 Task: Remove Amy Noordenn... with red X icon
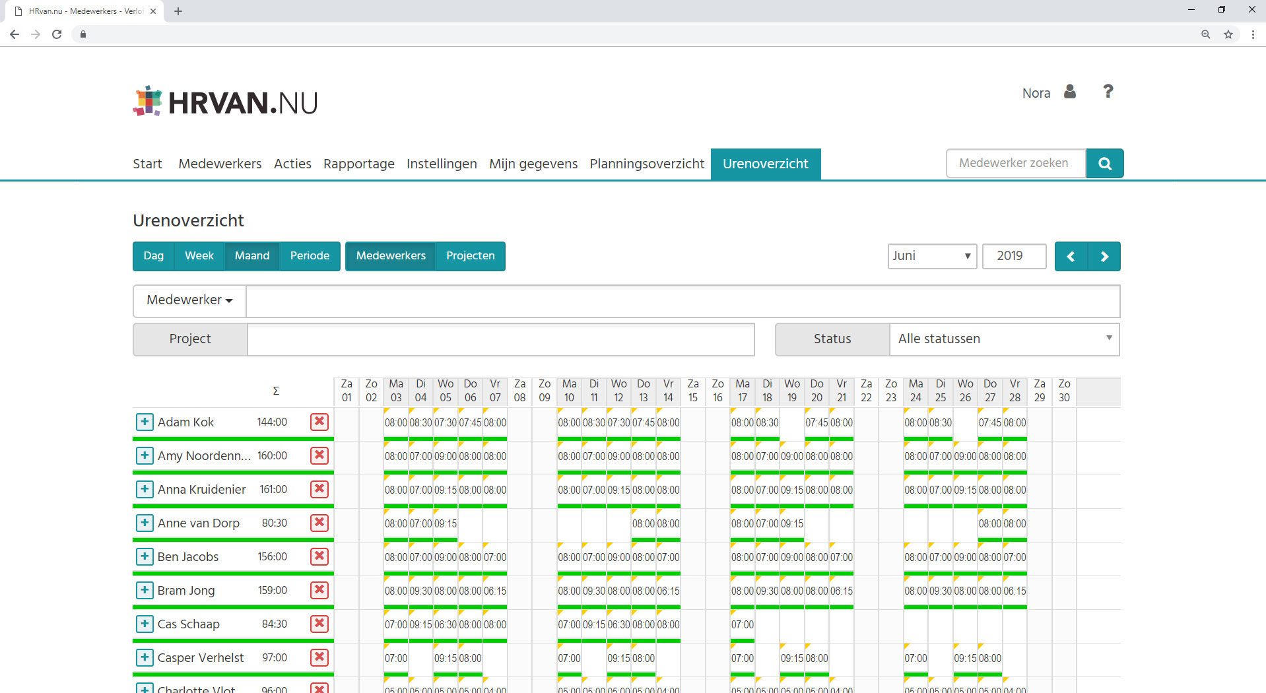point(319,455)
